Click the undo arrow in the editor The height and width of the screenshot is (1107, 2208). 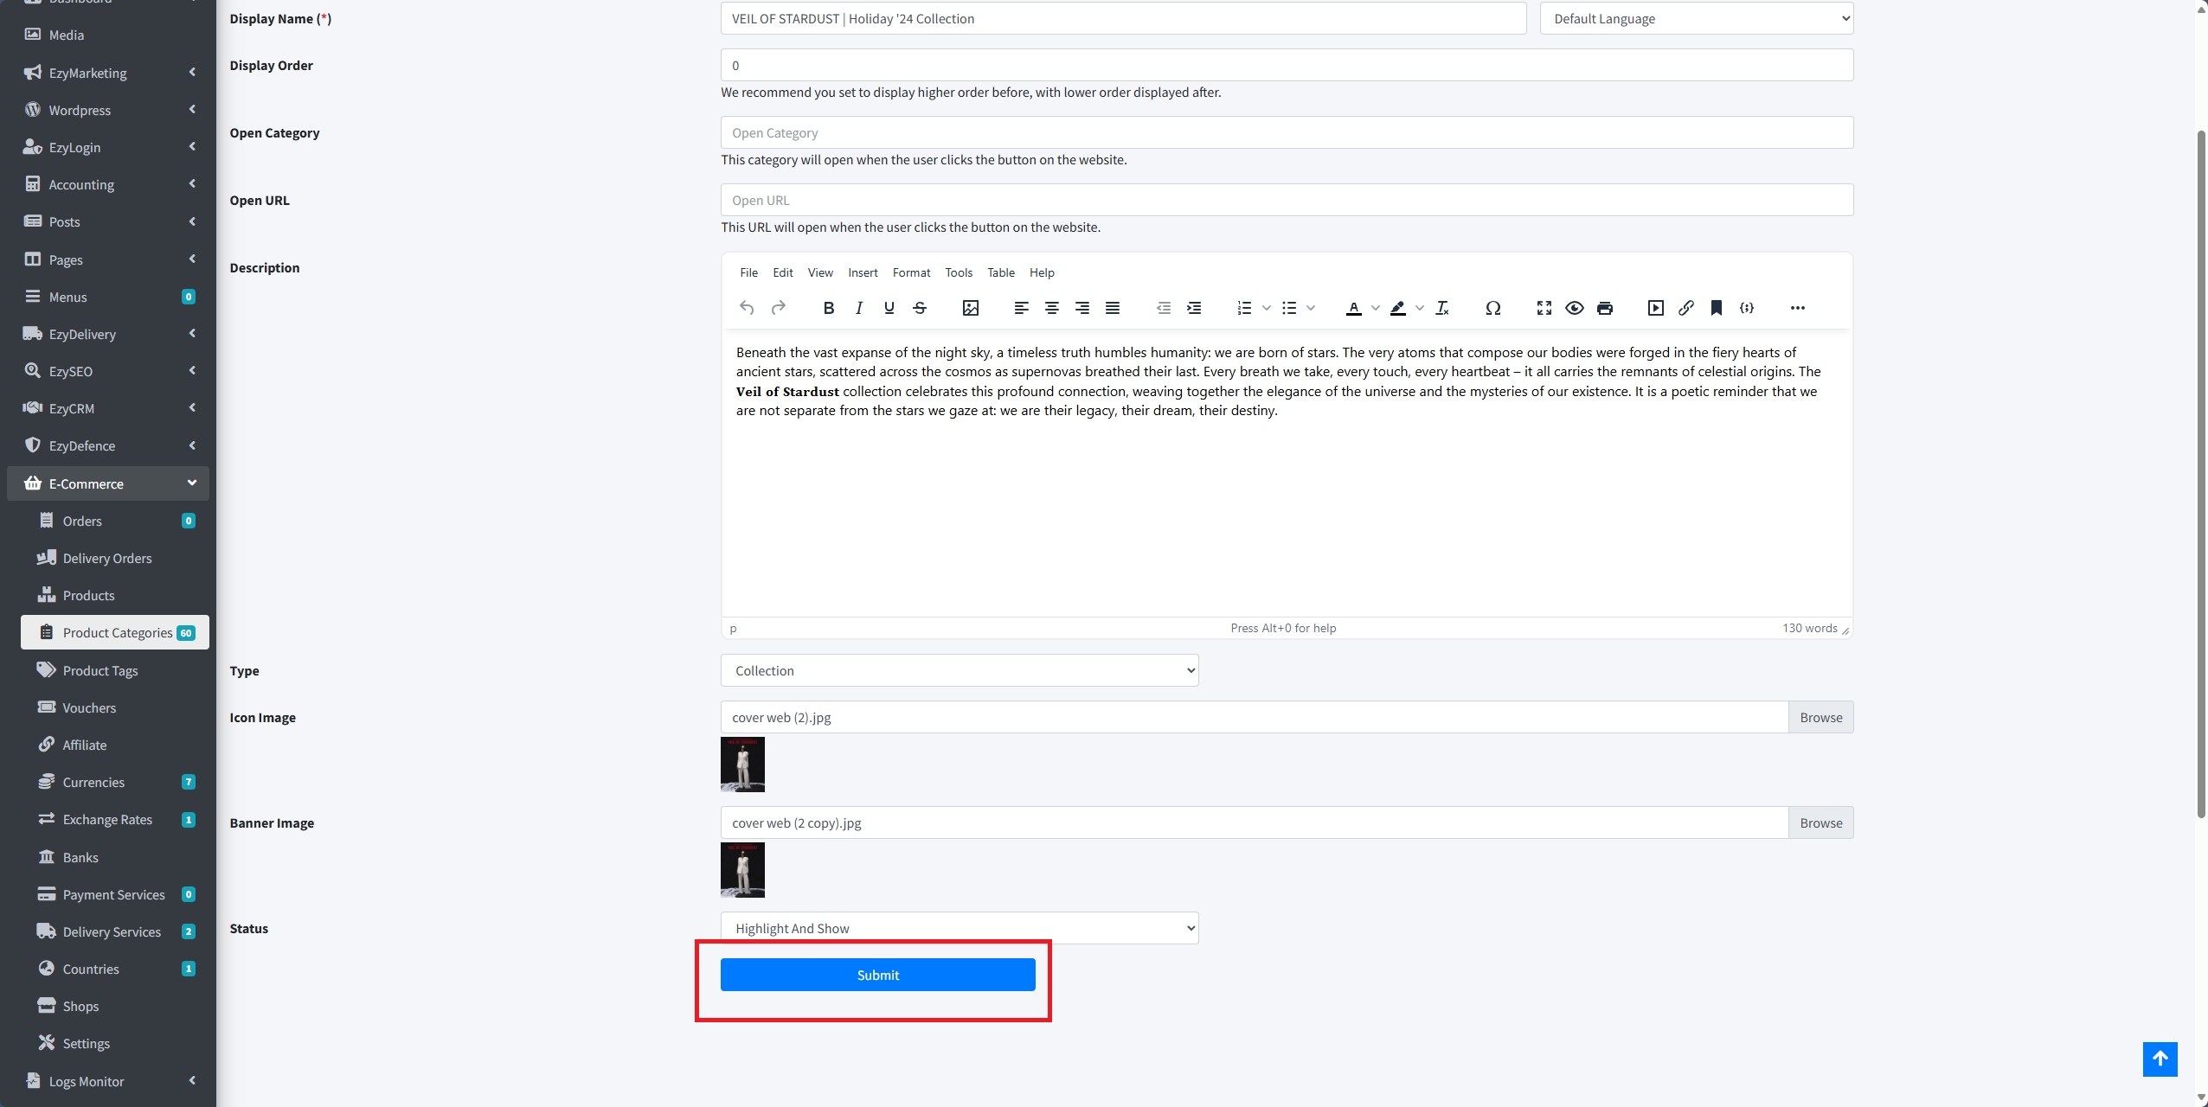click(747, 308)
